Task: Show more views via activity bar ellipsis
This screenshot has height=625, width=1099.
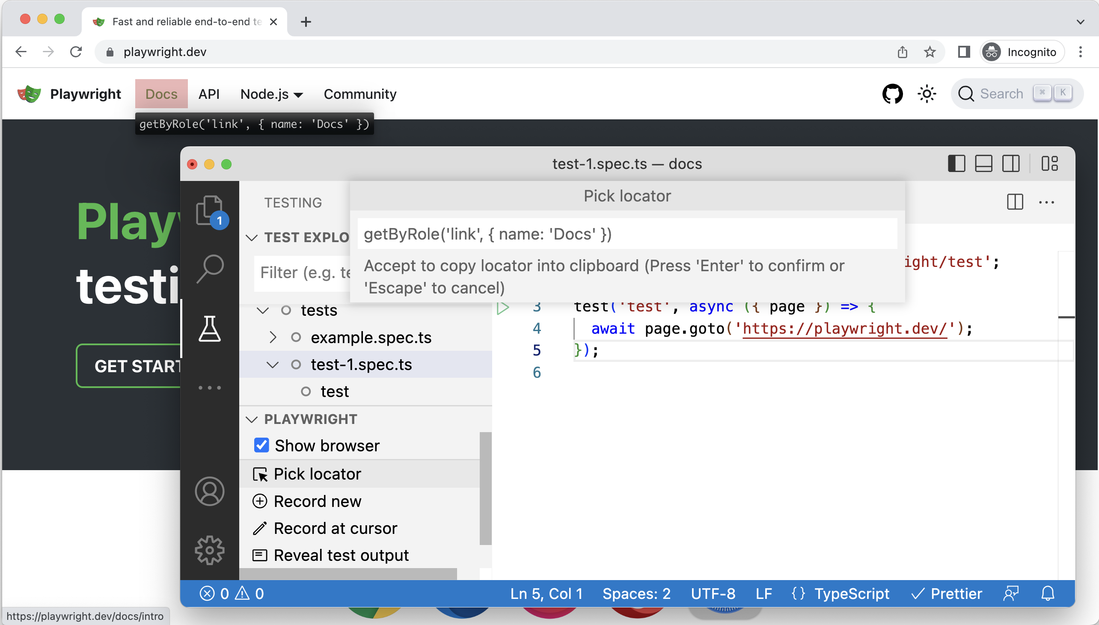Action: [x=210, y=388]
